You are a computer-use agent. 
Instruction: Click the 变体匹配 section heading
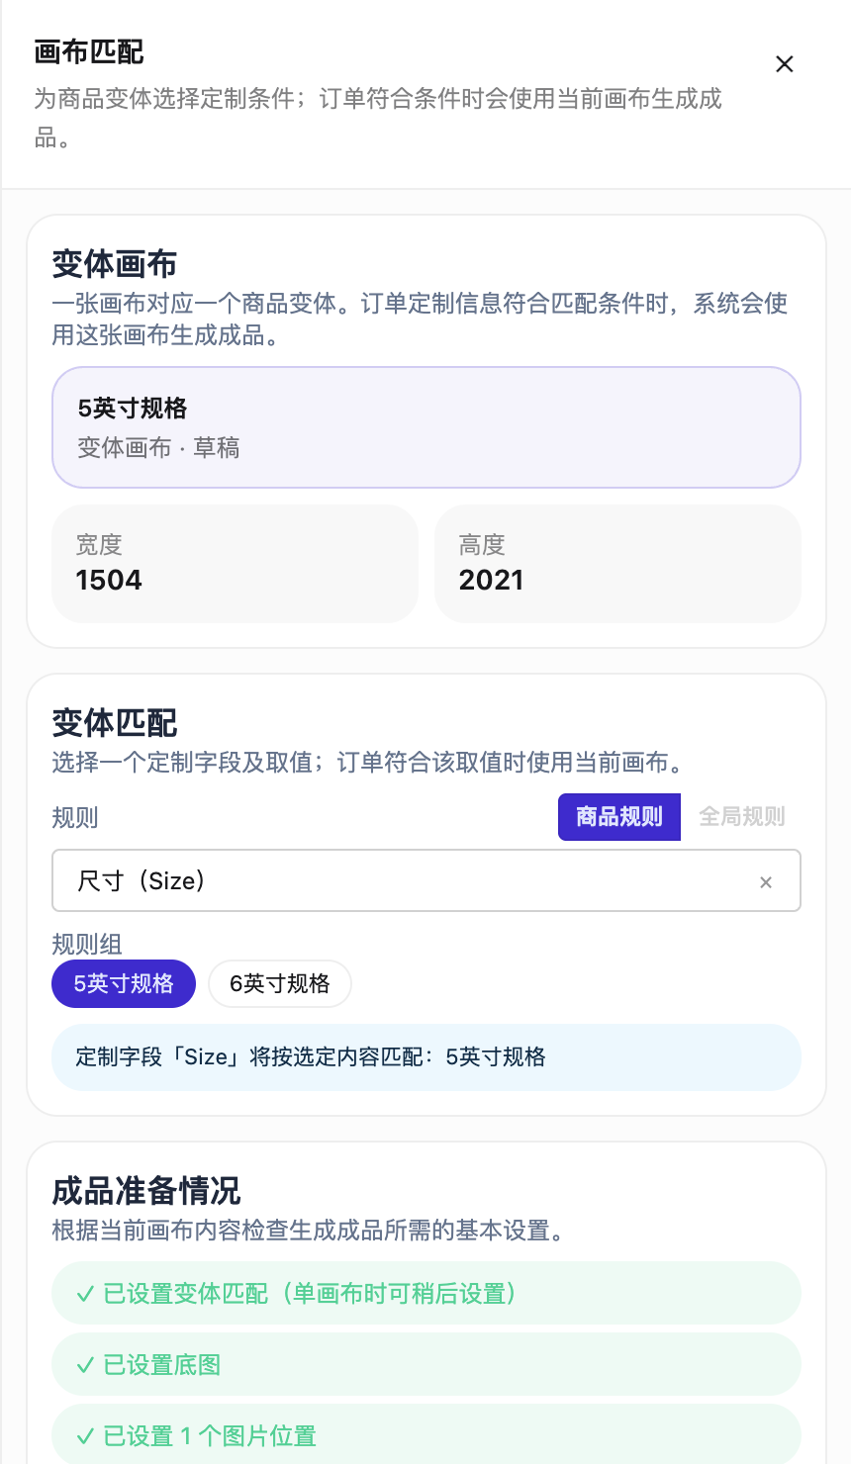(x=115, y=723)
